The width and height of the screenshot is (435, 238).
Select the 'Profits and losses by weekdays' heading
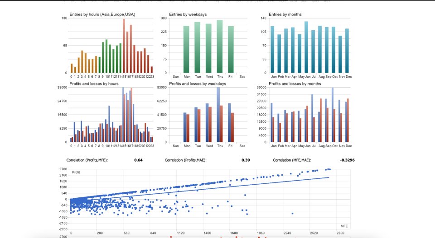pyautogui.click(x=198, y=84)
